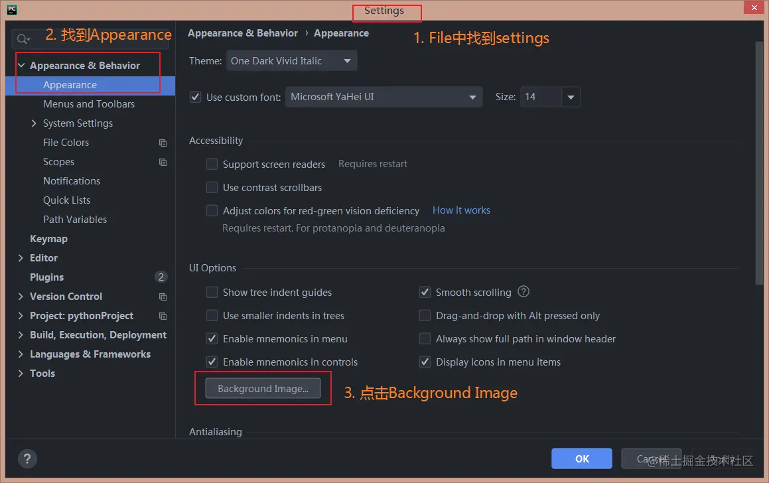
Task: Open the Smooth scrolling help icon
Action: click(524, 292)
